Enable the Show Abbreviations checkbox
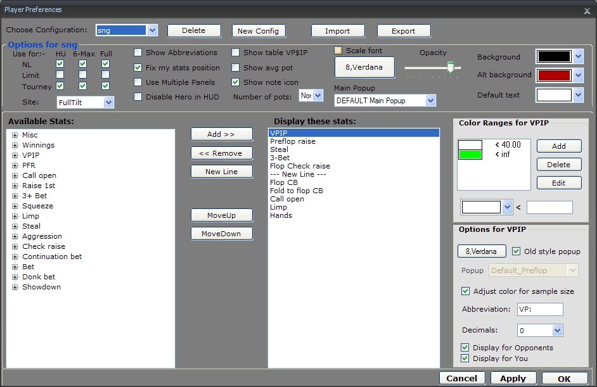 point(138,53)
